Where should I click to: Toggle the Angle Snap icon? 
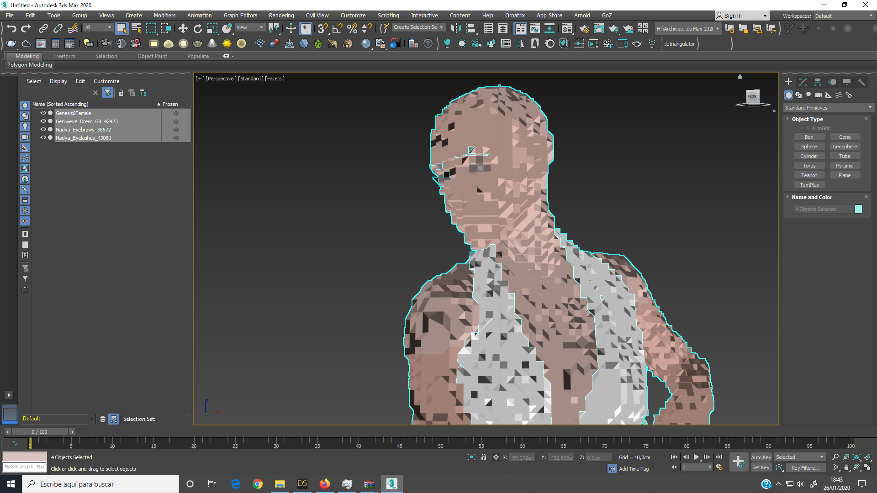point(337,29)
